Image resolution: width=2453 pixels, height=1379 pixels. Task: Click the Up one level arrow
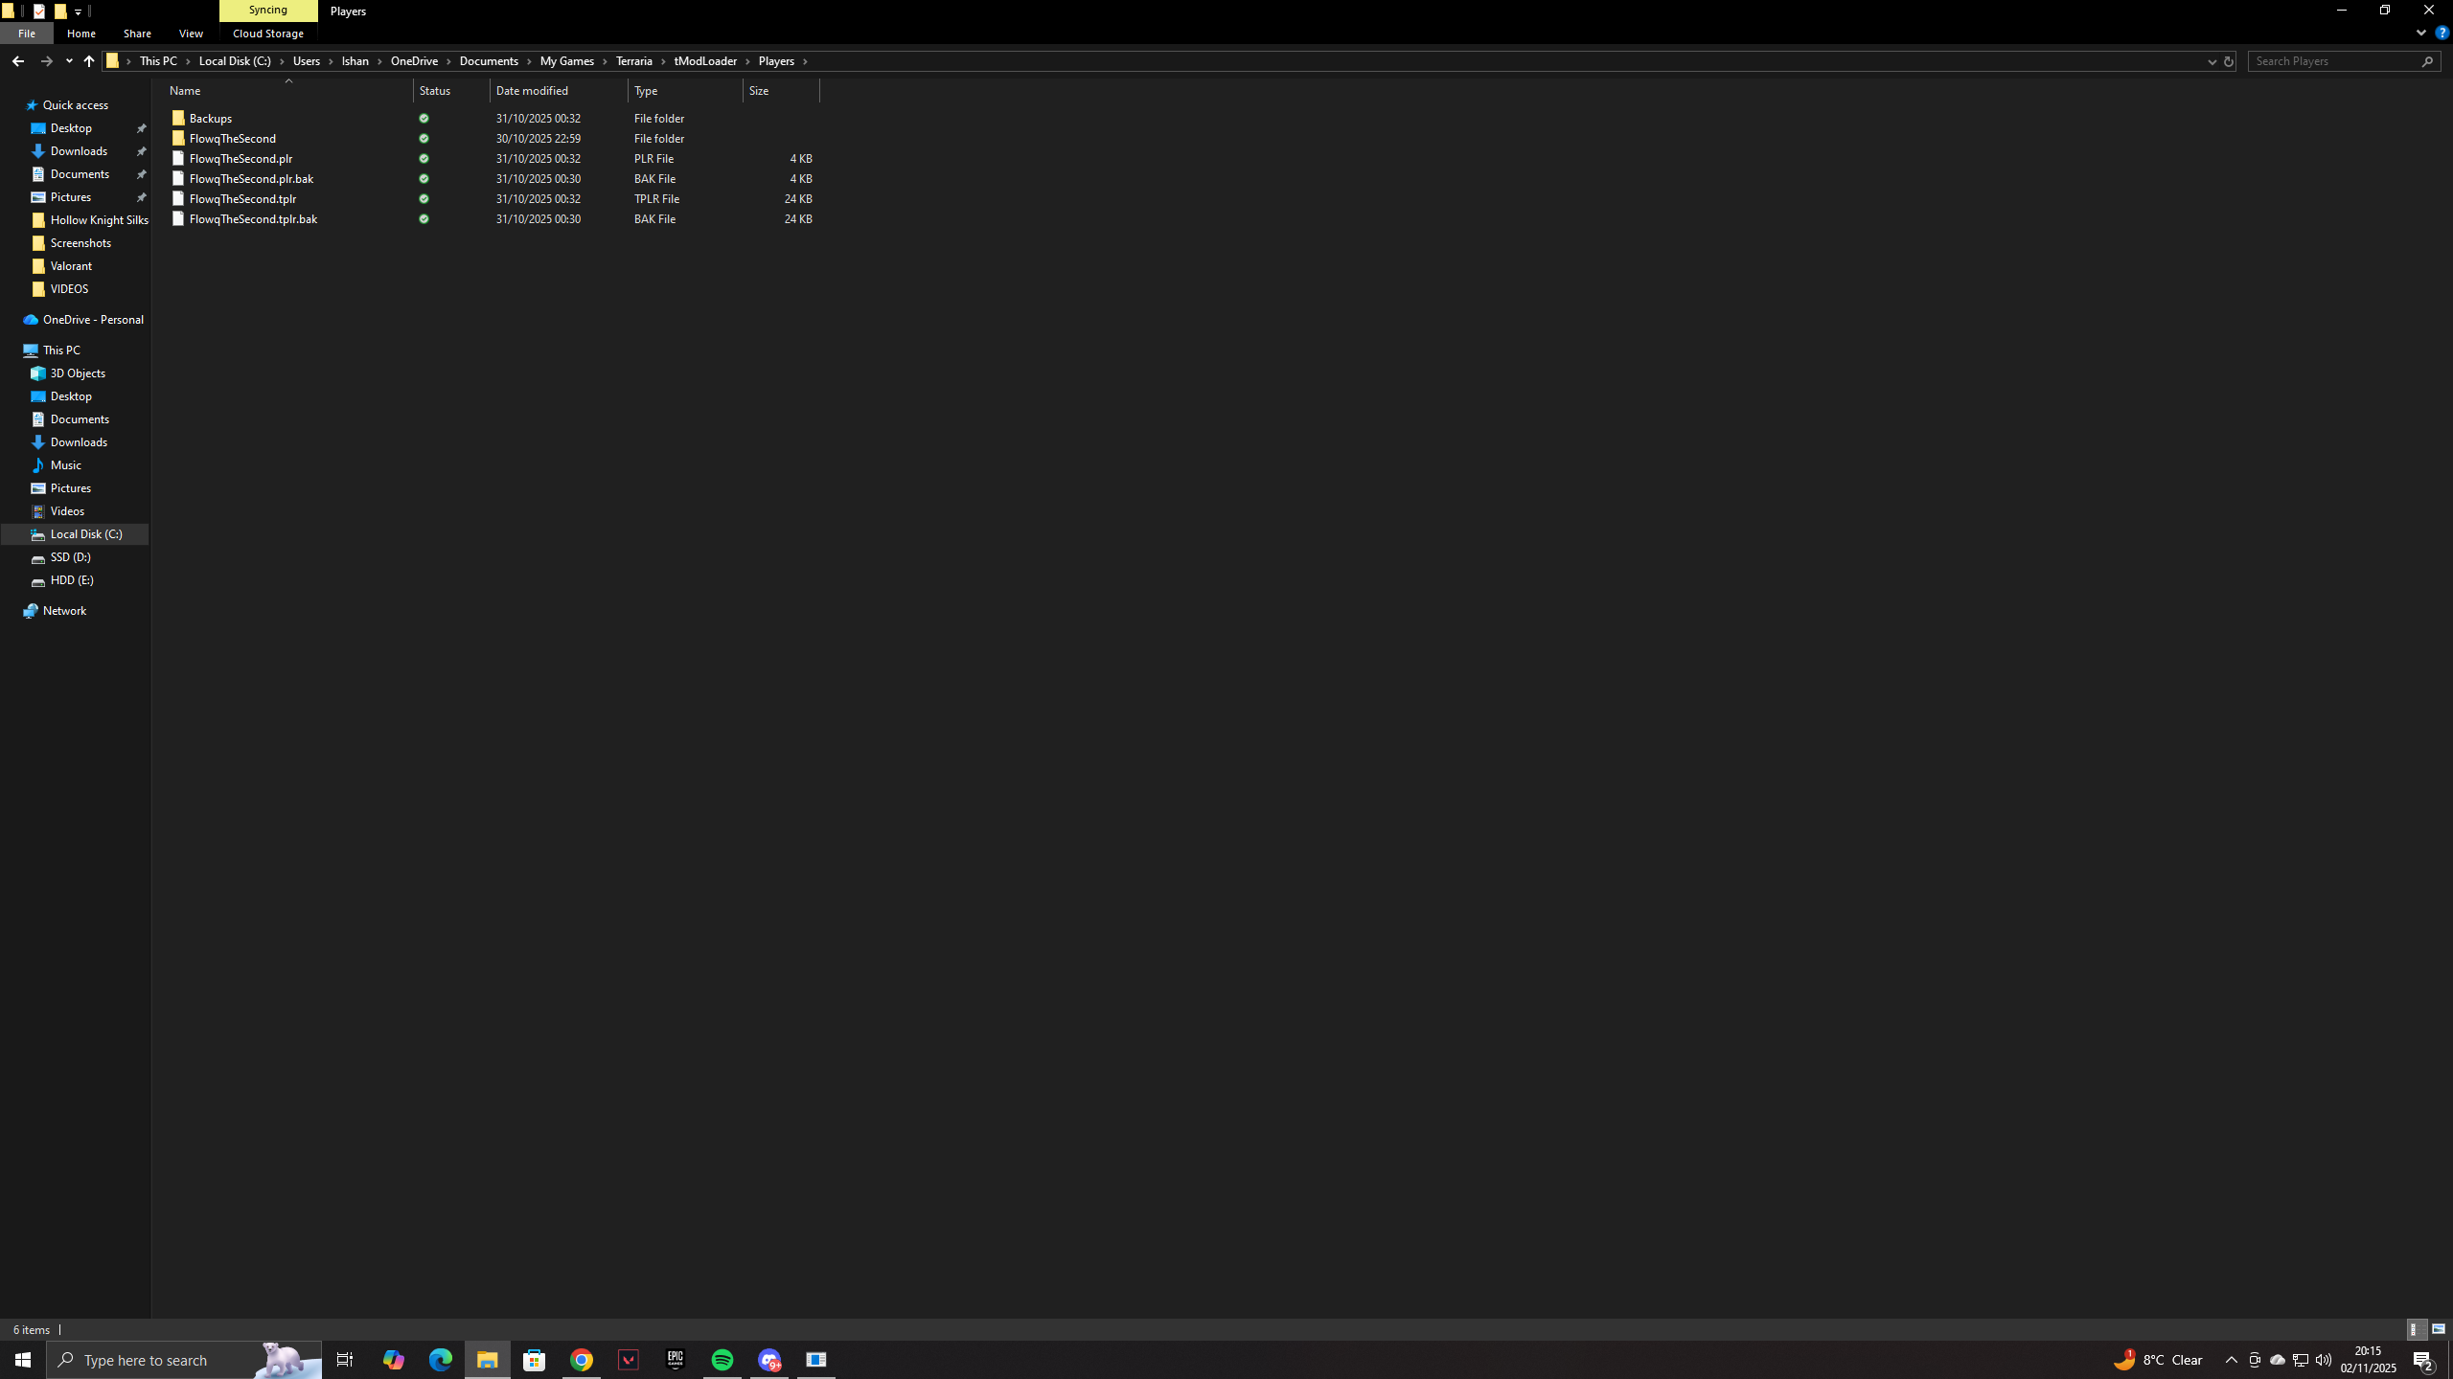(x=88, y=60)
